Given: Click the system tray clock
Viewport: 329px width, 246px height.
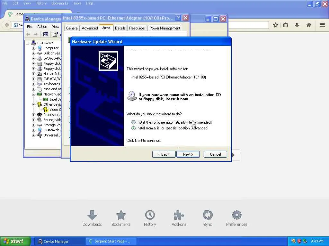Looking at the screenshot, I should [x=317, y=242].
